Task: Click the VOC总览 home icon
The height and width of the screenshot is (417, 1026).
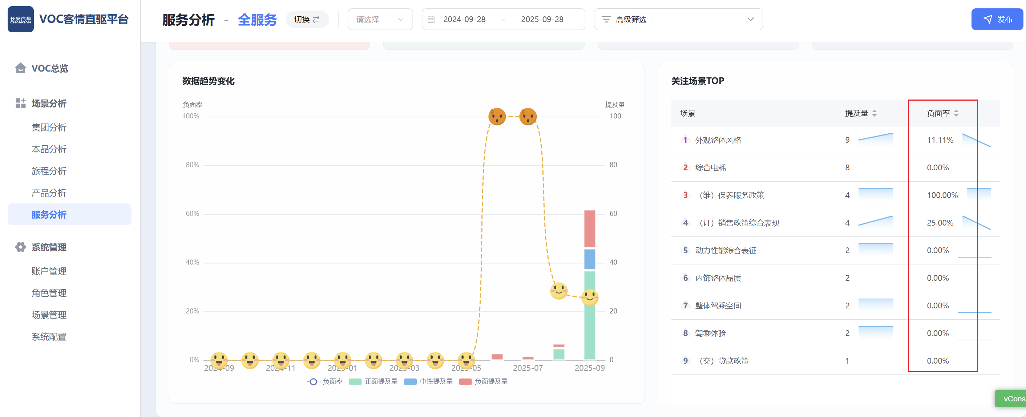Action: tap(20, 68)
